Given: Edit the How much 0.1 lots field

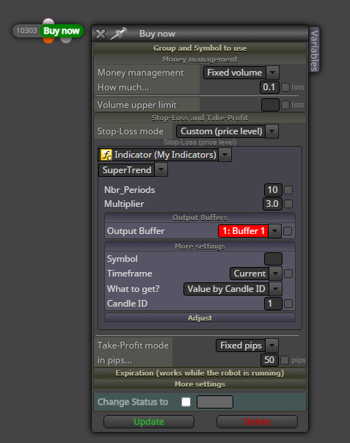Looking at the screenshot, I should [269, 87].
